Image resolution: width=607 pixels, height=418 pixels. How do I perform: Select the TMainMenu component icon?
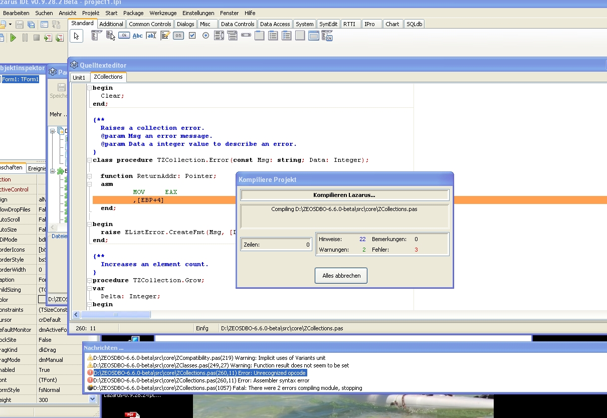(x=96, y=36)
